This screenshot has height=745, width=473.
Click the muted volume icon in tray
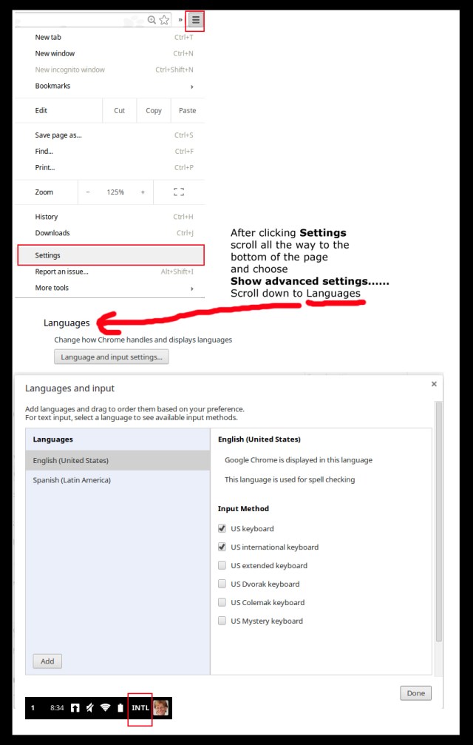tap(89, 708)
